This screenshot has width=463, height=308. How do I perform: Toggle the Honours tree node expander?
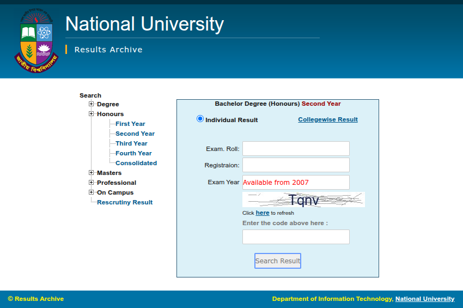coord(92,113)
